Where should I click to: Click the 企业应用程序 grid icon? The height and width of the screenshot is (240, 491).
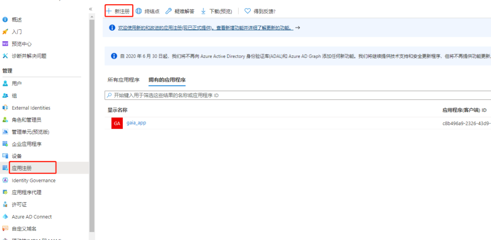pos(5,144)
